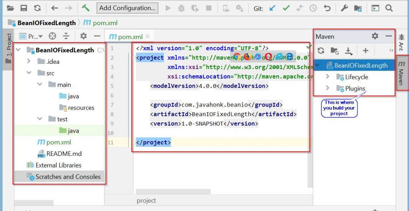Click the Locate/scroll from source target icon

(52, 36)
